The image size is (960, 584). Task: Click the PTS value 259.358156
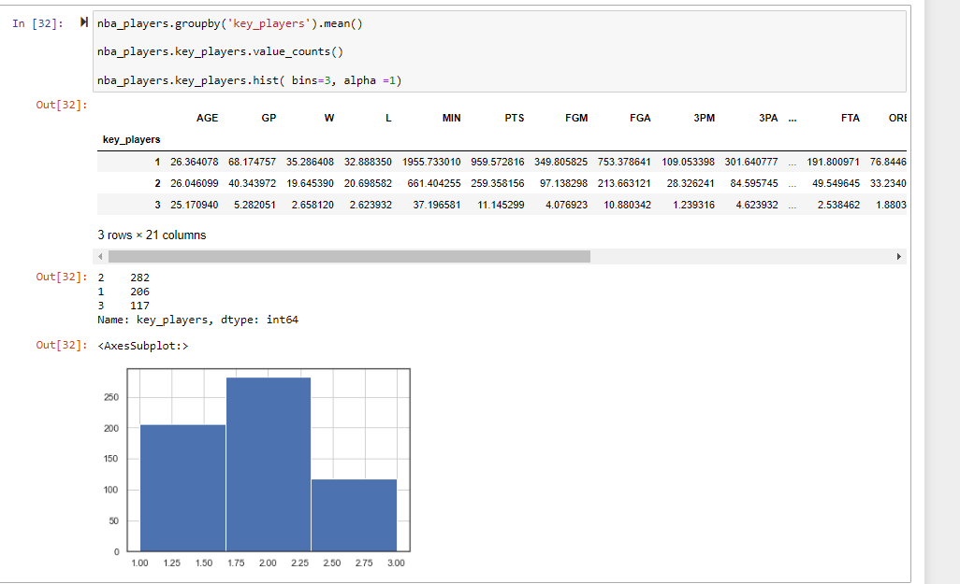tap(497, 183)
